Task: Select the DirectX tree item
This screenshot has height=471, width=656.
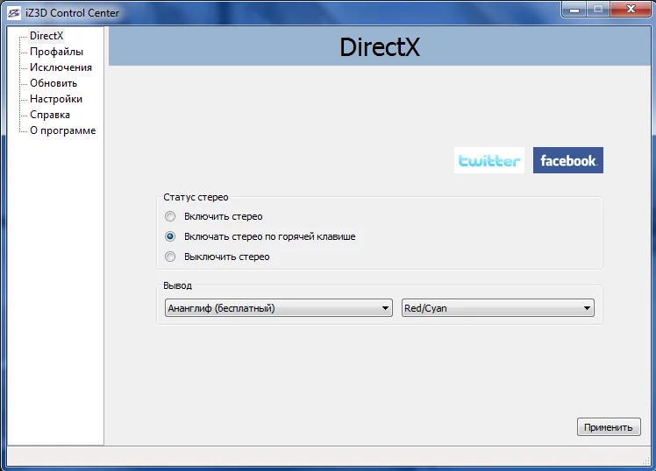Action: [46, 36]
